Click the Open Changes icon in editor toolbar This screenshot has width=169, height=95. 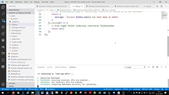tap(157, 6)
